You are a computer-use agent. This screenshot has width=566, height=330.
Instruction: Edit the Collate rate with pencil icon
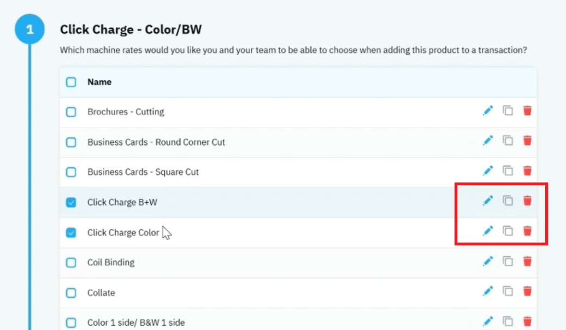coord(488,291)
